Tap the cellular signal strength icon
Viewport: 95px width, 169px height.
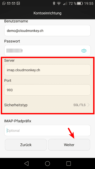click(x=65, y=3)
